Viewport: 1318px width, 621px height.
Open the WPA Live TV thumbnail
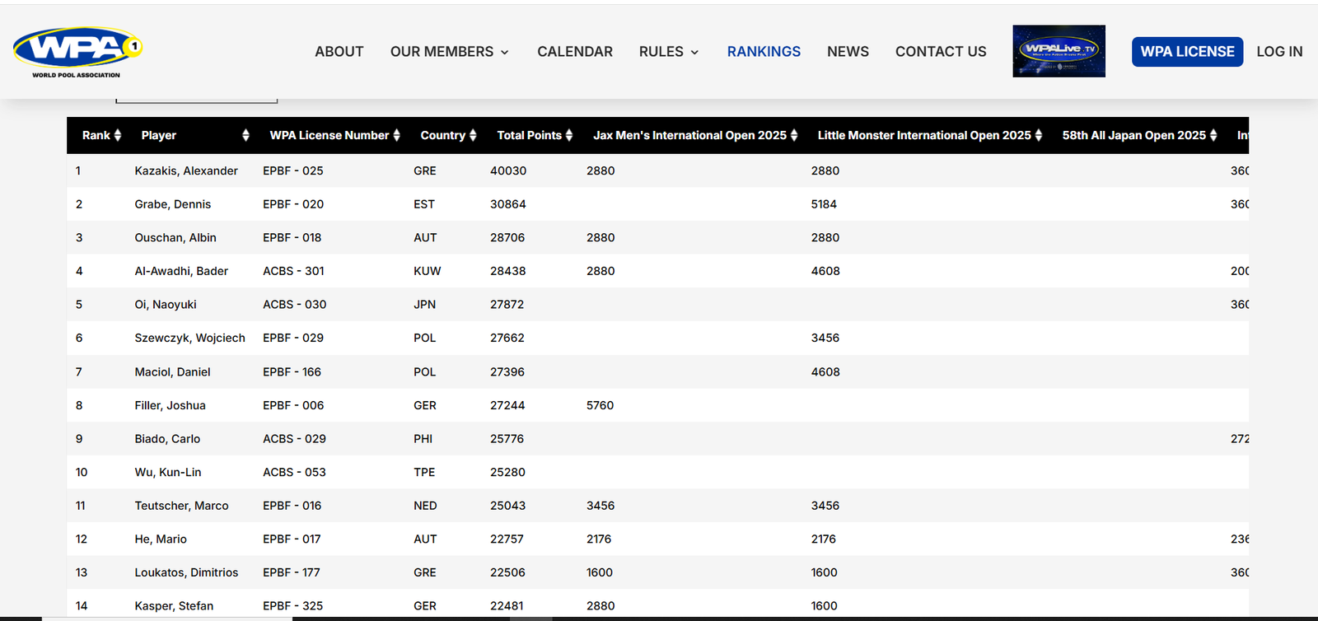pos(1059,51)
